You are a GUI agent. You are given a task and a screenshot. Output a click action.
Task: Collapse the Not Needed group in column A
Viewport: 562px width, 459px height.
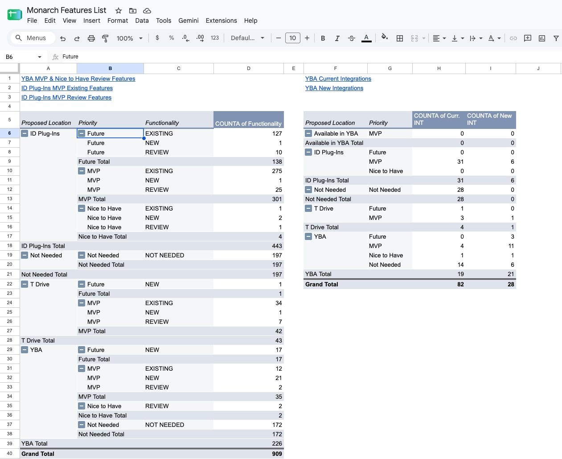pos(25,255)
